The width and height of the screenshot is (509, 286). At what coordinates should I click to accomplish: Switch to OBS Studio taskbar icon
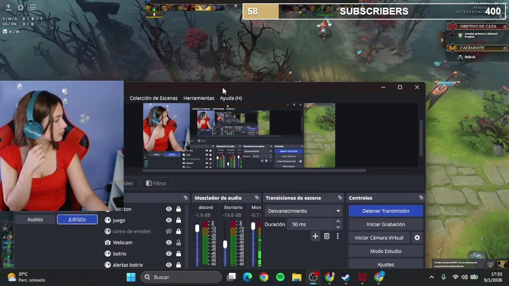point(313,277)
